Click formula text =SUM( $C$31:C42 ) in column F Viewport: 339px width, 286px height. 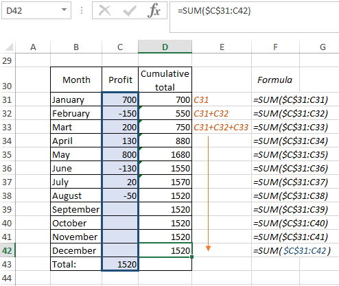(x=292, y=251)
